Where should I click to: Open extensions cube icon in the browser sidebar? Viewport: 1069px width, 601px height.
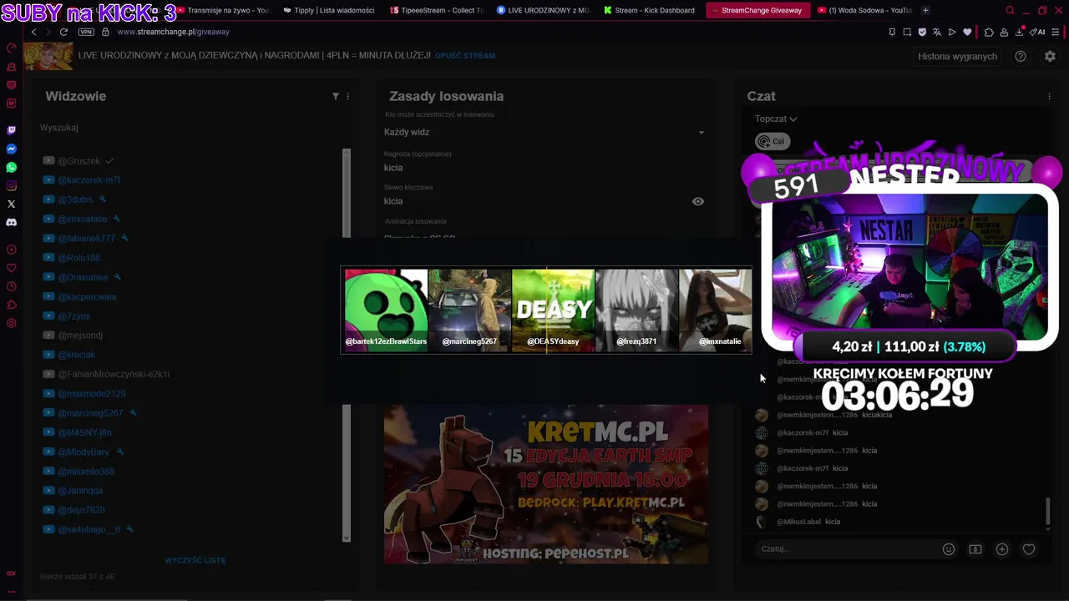12,305
